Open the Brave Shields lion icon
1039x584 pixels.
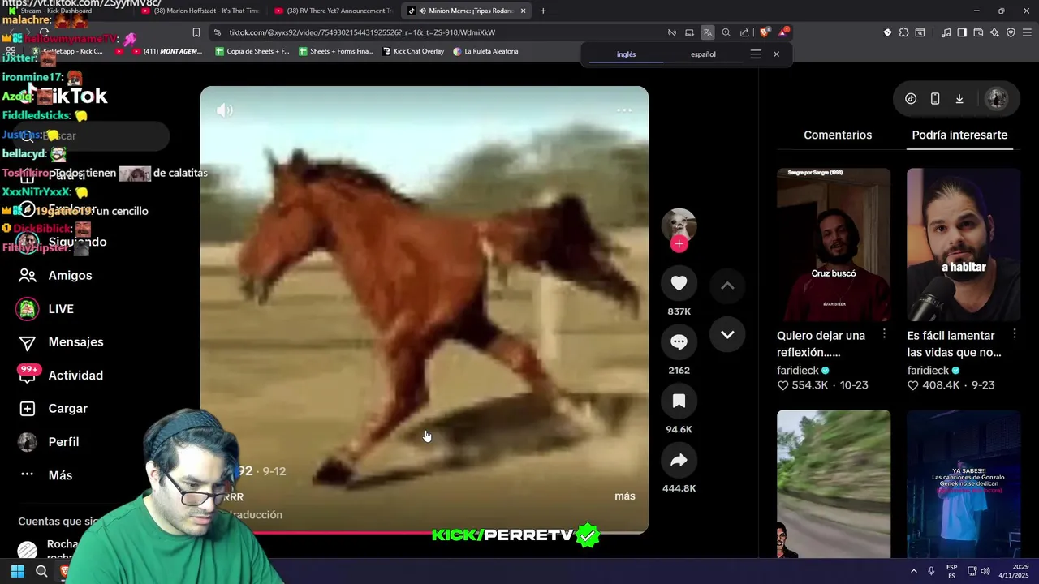[764, 32]
